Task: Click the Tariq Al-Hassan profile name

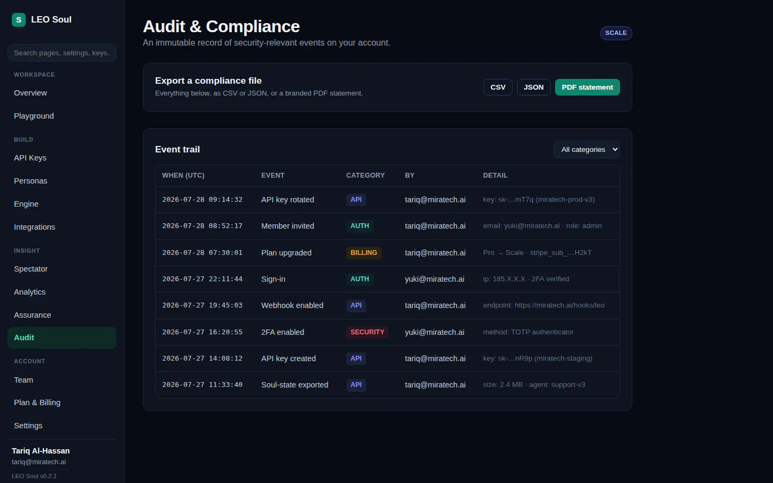Action: tap(41, 451)
